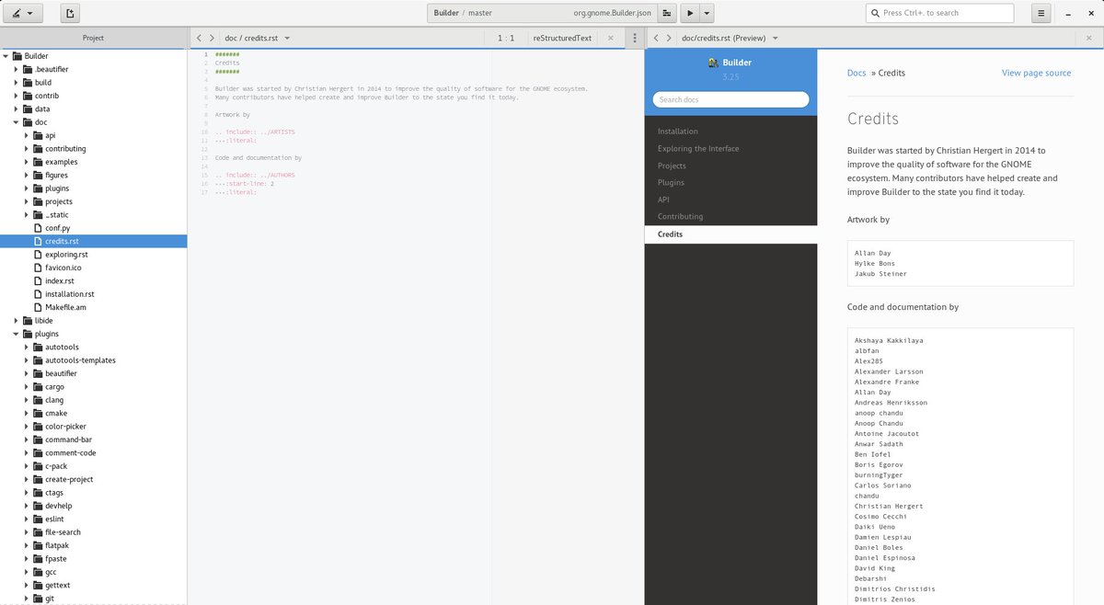Collapse the doc folder

point(17,122)
